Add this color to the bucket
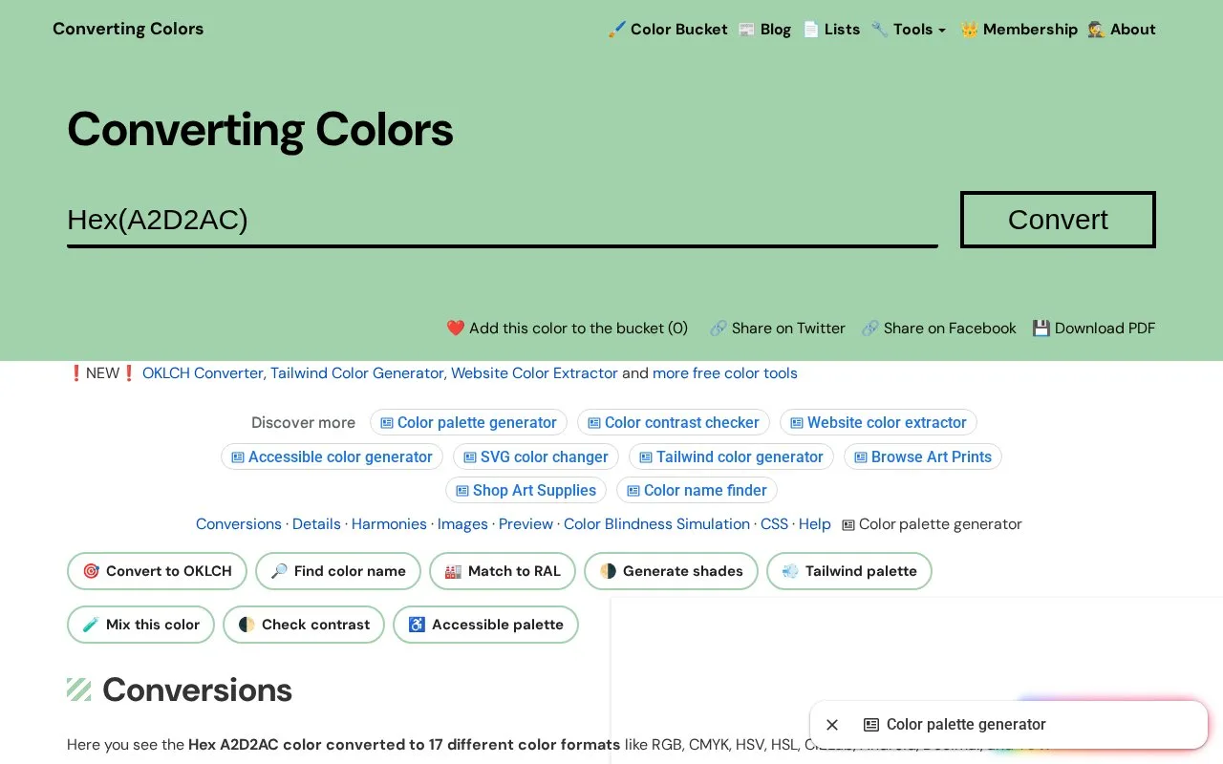This screenshot has height=764, width=1223. coord(567,328)
